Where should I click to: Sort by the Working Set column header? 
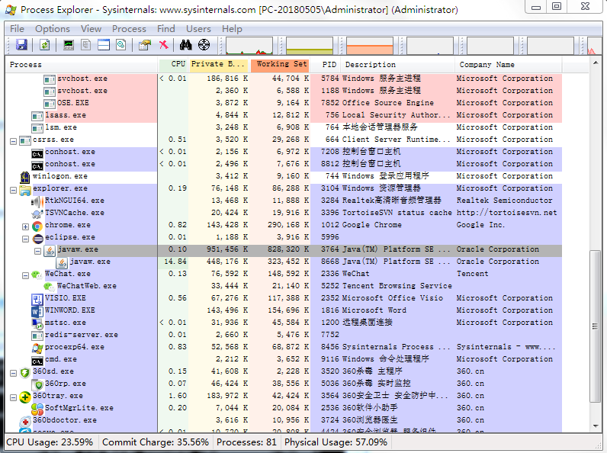[x=280, y=65]
